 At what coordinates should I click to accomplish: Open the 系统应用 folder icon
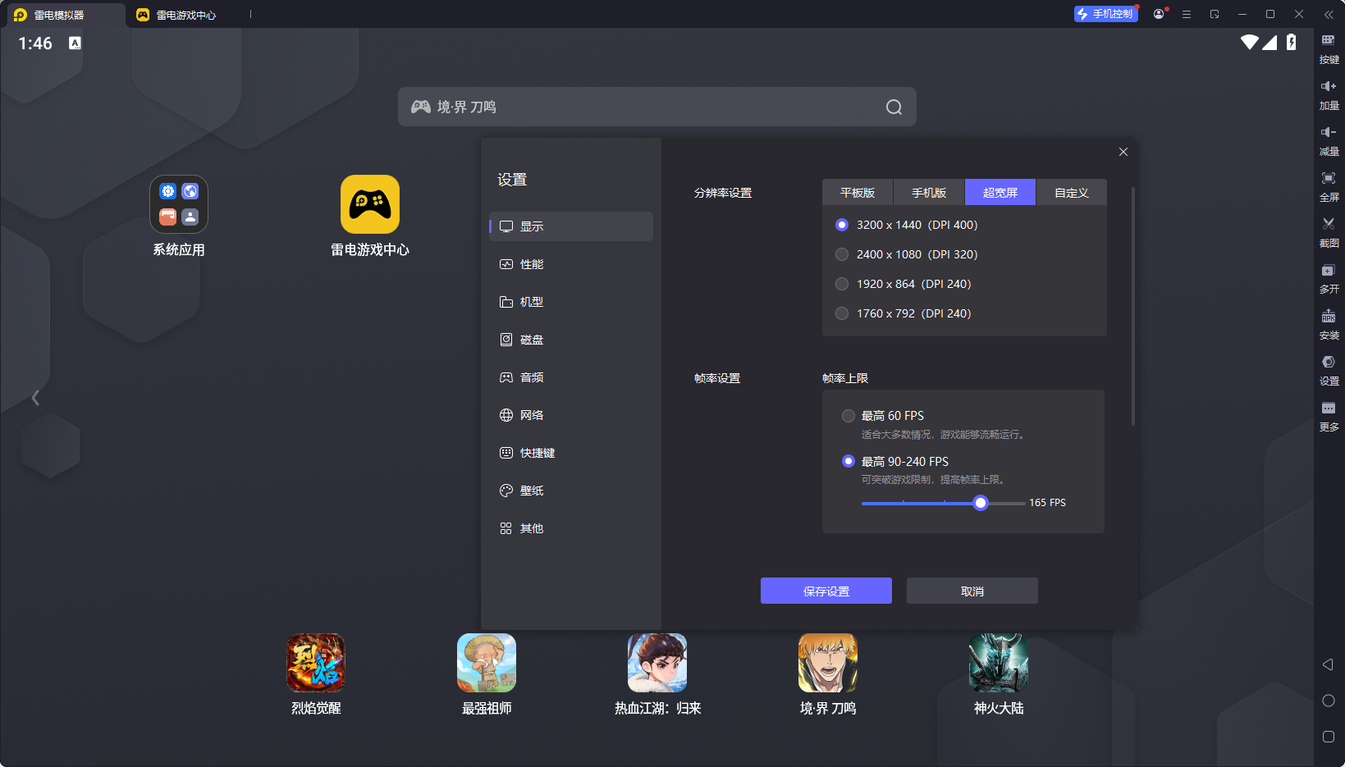pyautogui.click(x=179, y=204)
